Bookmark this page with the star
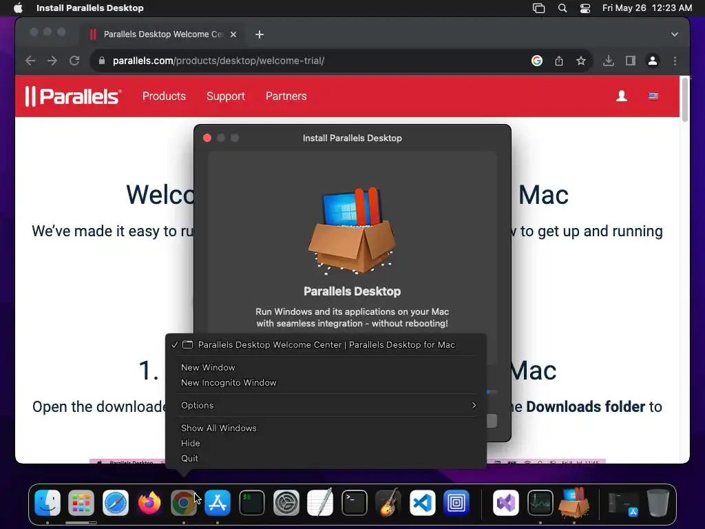This screenshot has width=705, height=529. 581,61
